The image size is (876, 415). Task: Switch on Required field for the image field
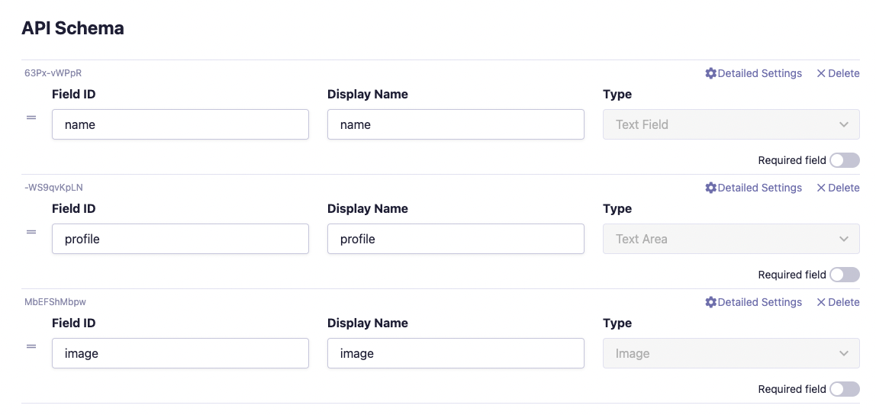[844, 389]
